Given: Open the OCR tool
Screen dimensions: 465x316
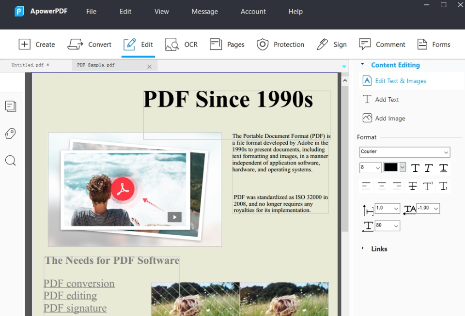Looking at the screenshot, I should [x=181, y=44].
